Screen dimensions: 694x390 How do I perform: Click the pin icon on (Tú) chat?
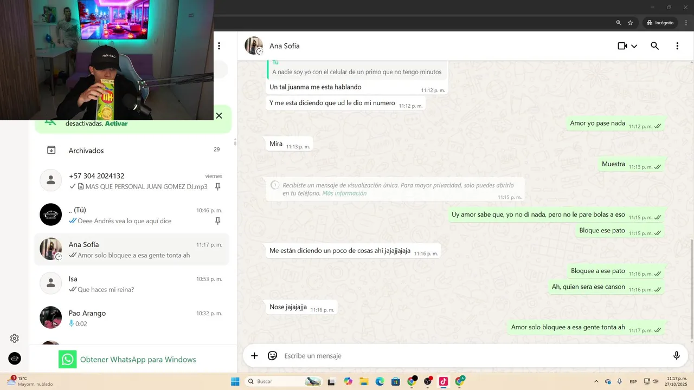(x=217, y=220)
